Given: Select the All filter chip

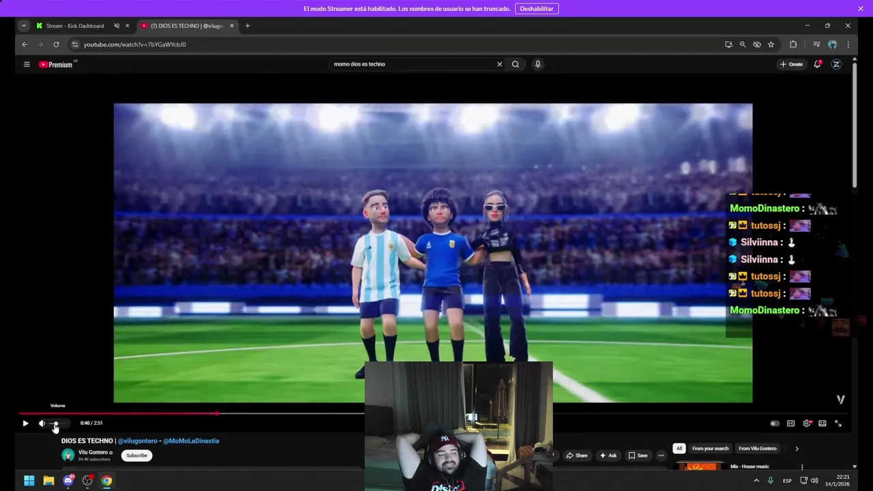Looking at the screenshot, I should click(x=679, y=449).
